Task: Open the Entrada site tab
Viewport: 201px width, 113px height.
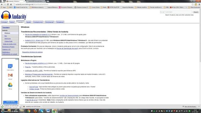Action: 4,22
